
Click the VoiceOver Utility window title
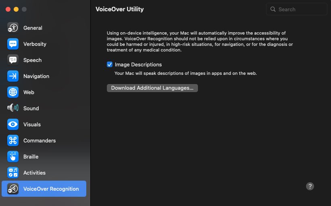coord(119,9)
